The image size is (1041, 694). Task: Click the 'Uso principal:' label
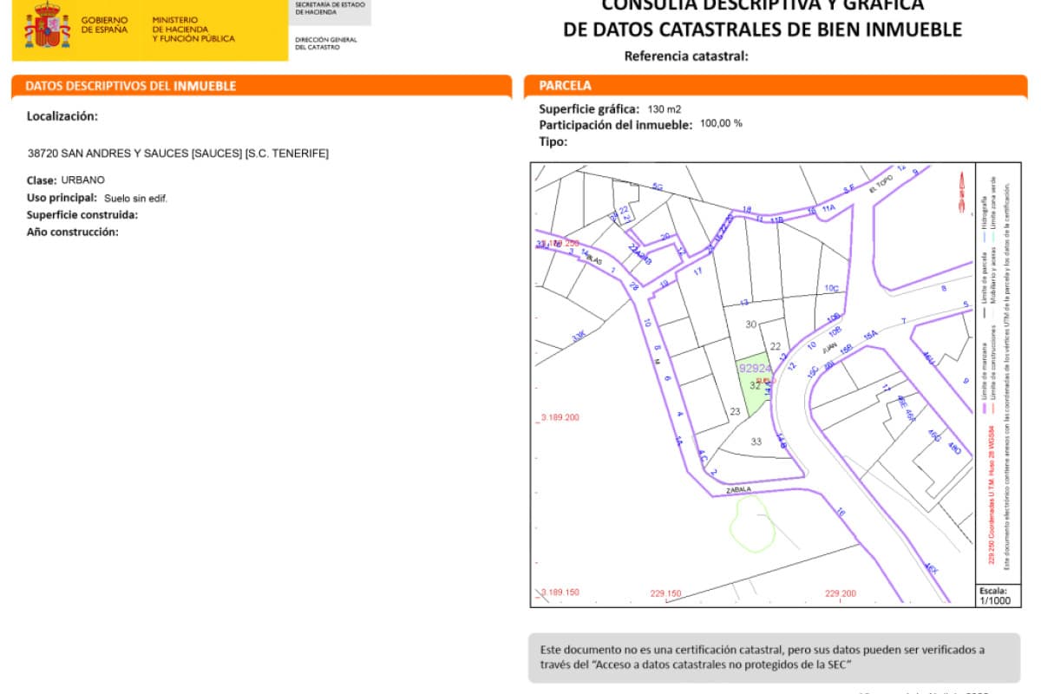coord(61,198)
